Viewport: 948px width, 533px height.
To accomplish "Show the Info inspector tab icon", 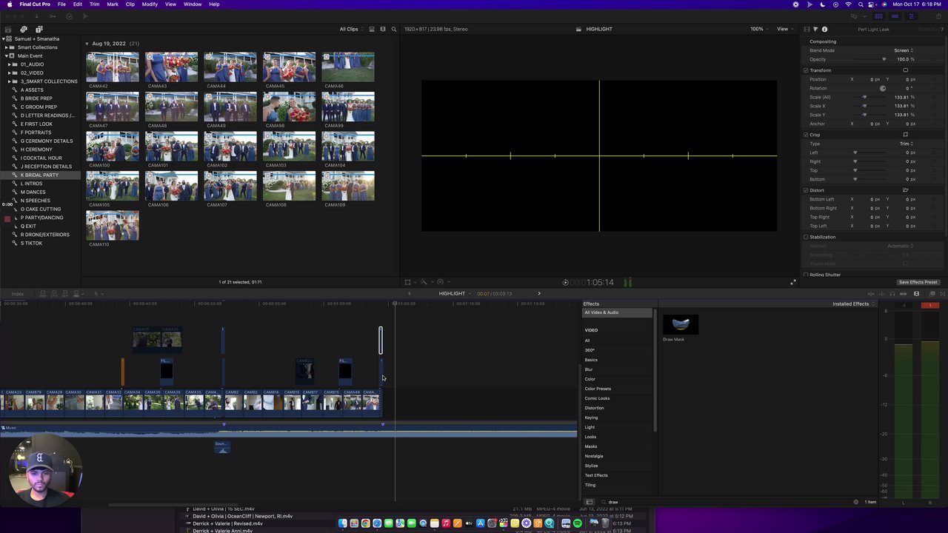I will pos(824,29).
